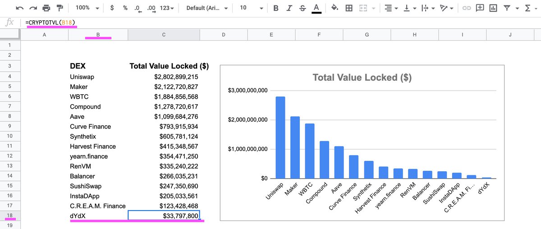Click the merge cells icon
Screen dimensions: 541x229
(362, 8)
